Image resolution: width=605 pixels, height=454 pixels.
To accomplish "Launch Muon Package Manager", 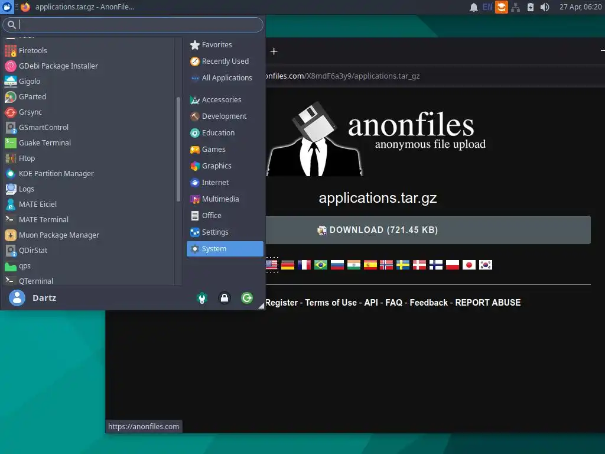I will [x=89, y=235].
